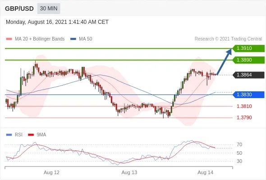Click the pink MA 20 legend swatch
The width and height of the screenshot is (266, 180).
pos(9,39)
